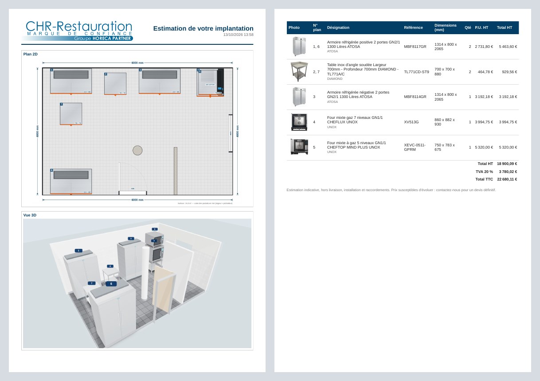The height and width of the screenshot is (381, 540).
Task: Click label 7 in the 3D view
Action: [92, 283]
